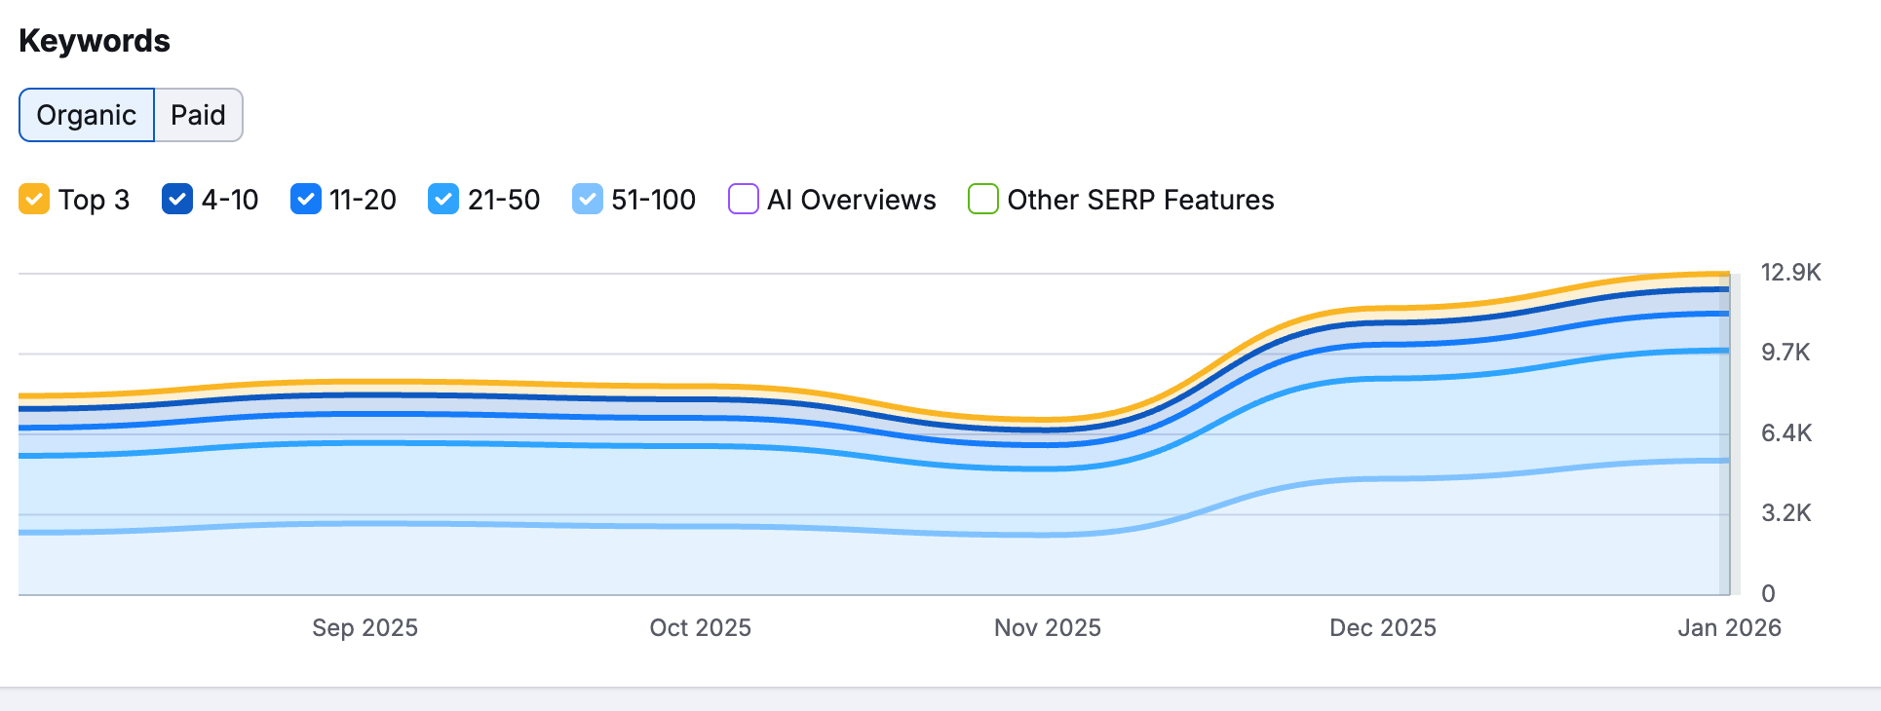This screenshot has width=1881, height=711.
Task: Click the Other SERP Features label
Action: pos(1140,200)
